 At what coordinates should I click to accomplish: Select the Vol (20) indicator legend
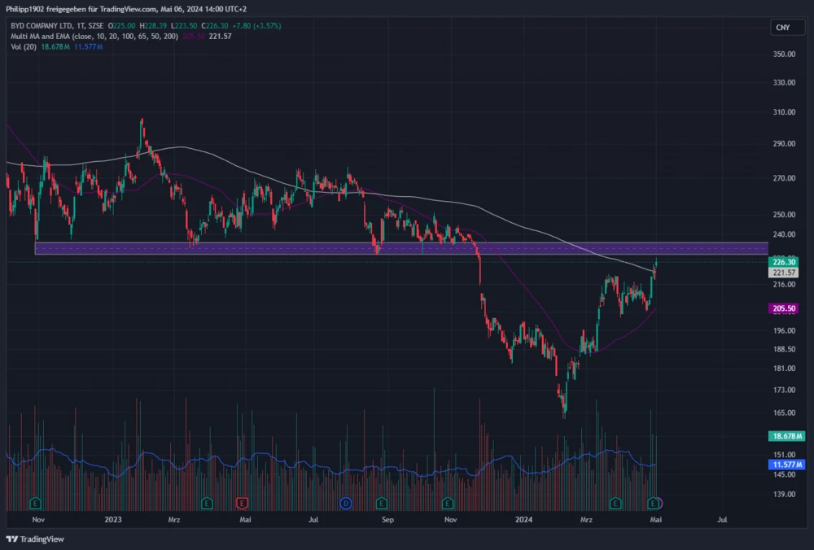[22, 47]
